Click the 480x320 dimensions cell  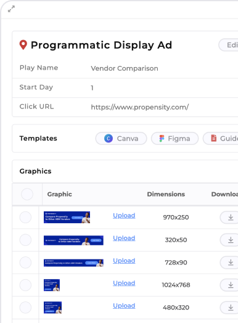point(176,308)
